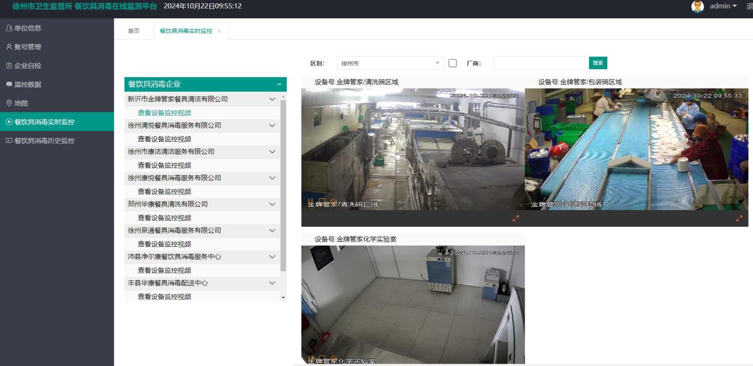Switch to the 首页 tab
The width and height of the screenshot is (753, 366).
click(134, 31)
